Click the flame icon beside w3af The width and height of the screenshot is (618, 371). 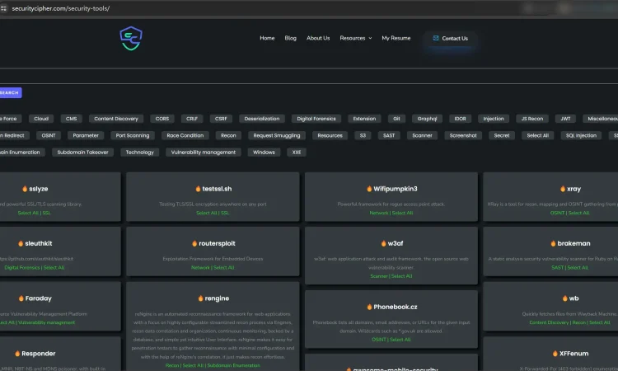click(x=383, y=243)
